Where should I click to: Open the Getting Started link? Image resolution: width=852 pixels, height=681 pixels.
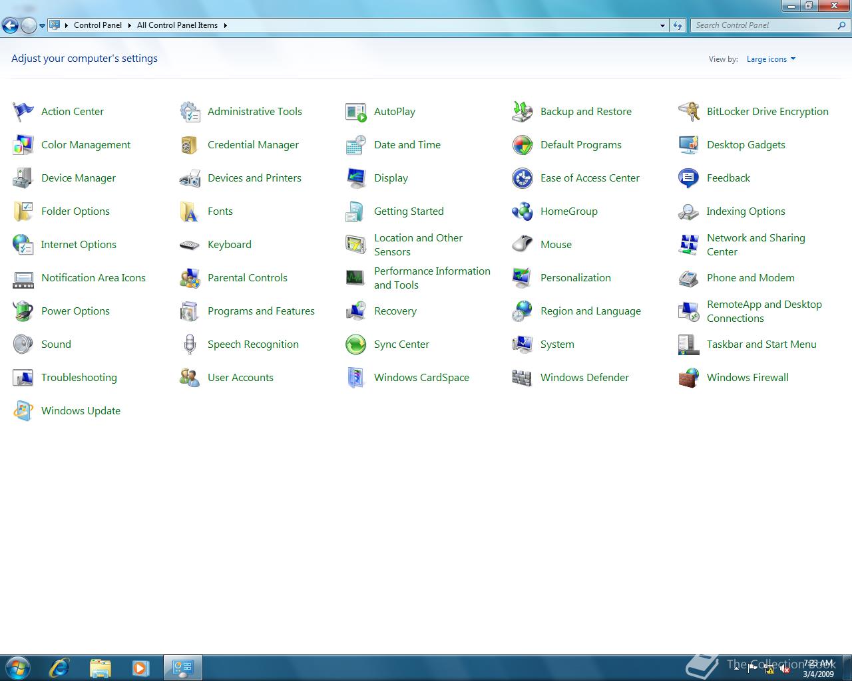point(409,211)
